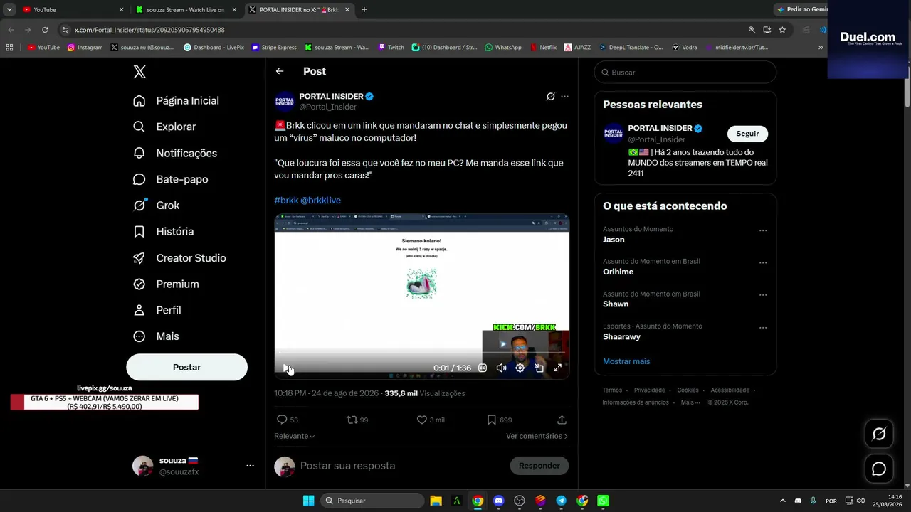
Task: Open Página Inicial in the sidebar
Action: [176, 101]
